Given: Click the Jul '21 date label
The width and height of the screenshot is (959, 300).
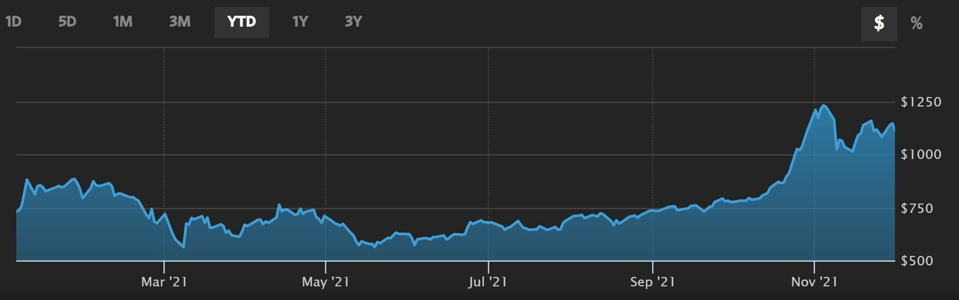Looking at the screenshot, I should 488,282.
